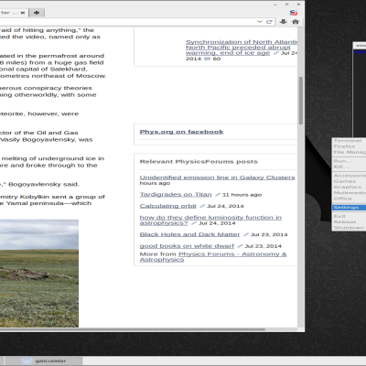The width and height of the screenshot is (366, 366).
Task: Choose Exit in the desktop menu
Action: pyautogui.click(x=350, y=216)
